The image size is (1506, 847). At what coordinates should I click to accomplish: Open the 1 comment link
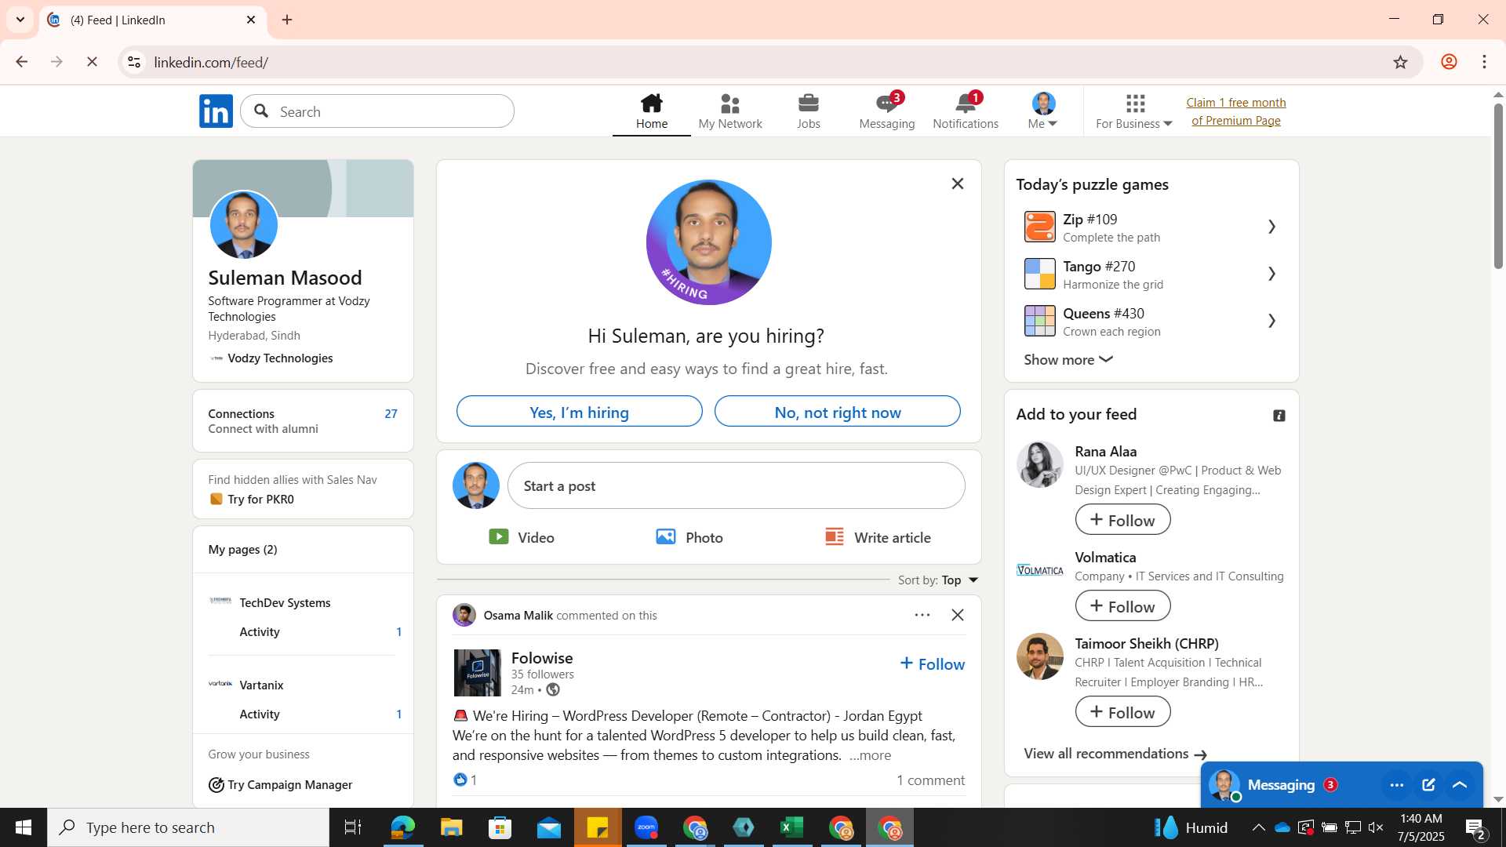[x=930, y=780]
